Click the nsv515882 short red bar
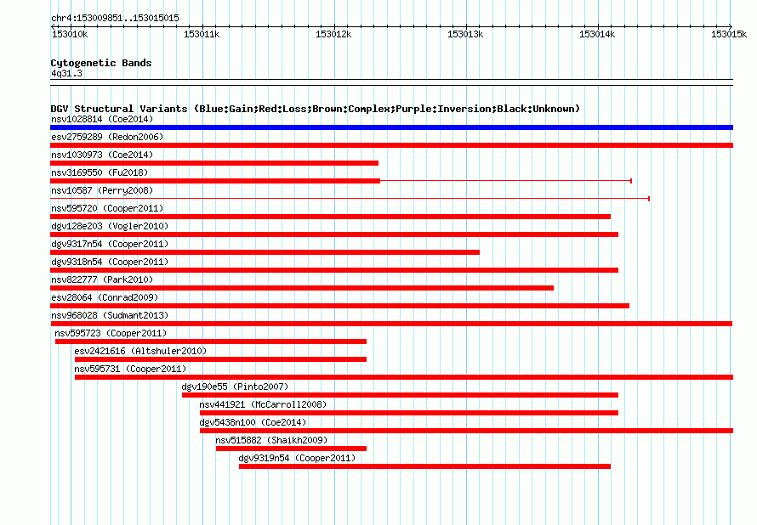 [x=291, y=449]
